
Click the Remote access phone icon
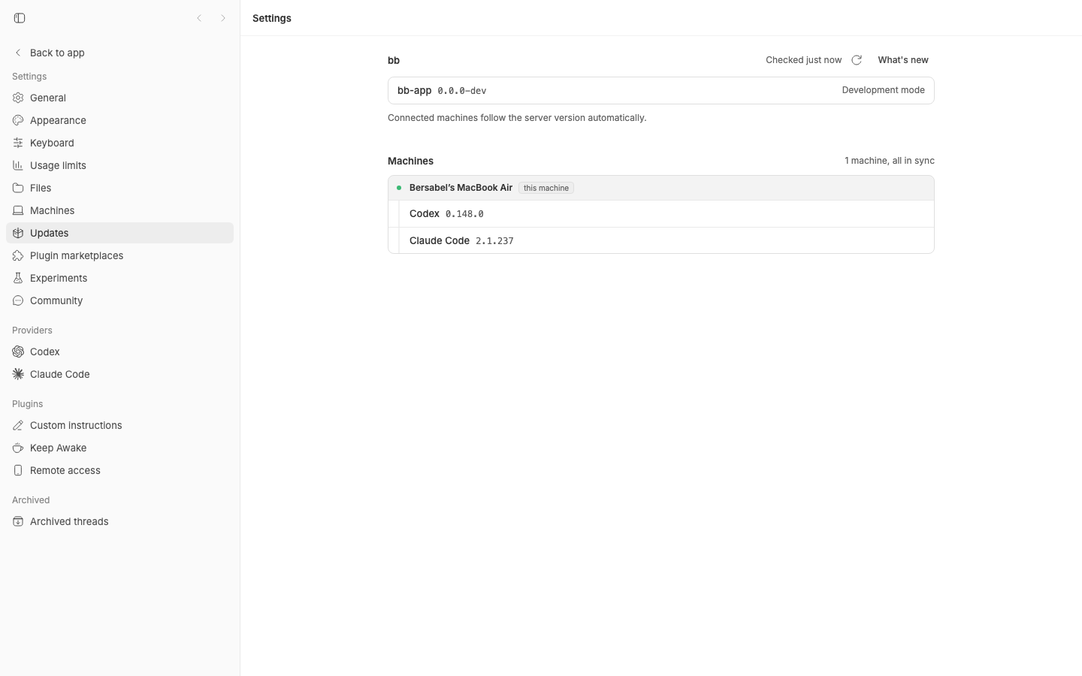[x=18, y=470]
